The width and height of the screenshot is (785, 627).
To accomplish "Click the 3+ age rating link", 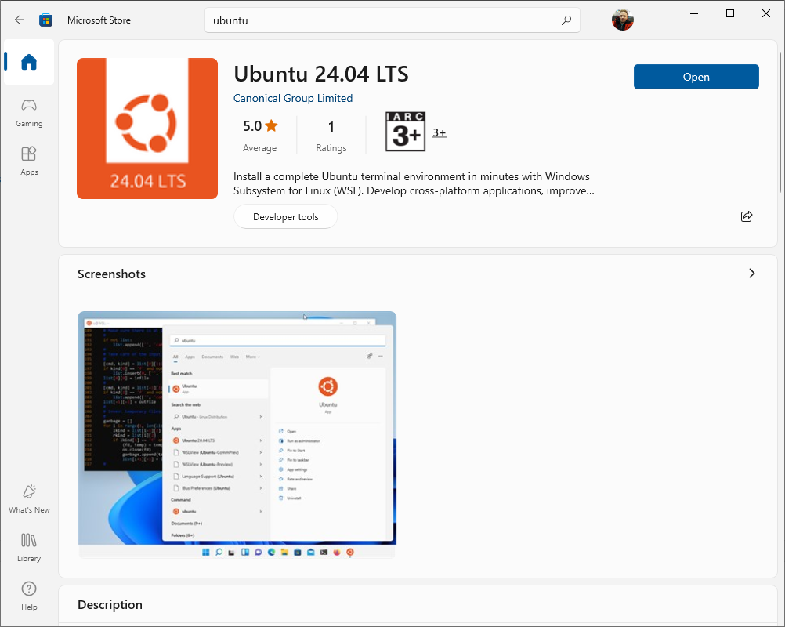I will point(439,132).
